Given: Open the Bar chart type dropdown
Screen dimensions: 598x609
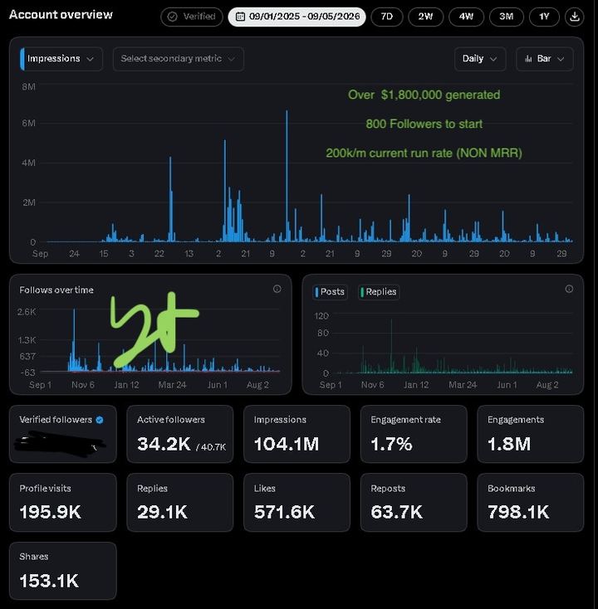Looking at the screenshot, I should (545, 59).
